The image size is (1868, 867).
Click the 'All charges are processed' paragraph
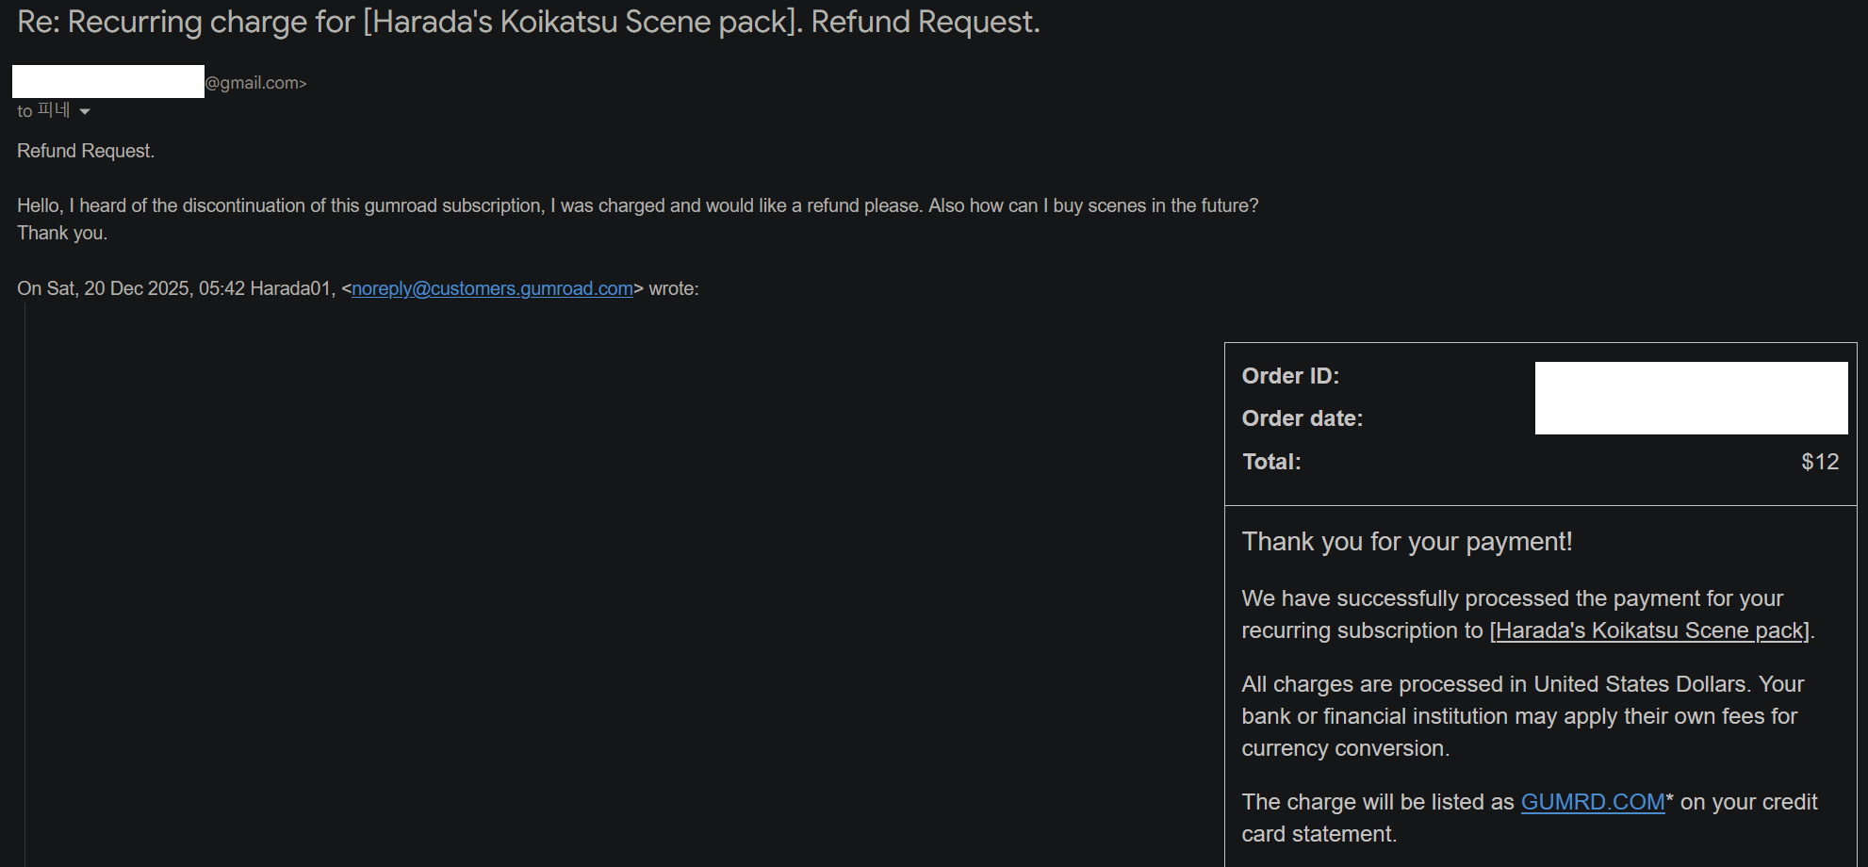tap(1521, 716)
